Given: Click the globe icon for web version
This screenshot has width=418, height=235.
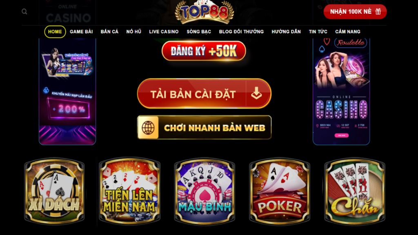Looking at the screenshot, I should [x=148, y=128].
